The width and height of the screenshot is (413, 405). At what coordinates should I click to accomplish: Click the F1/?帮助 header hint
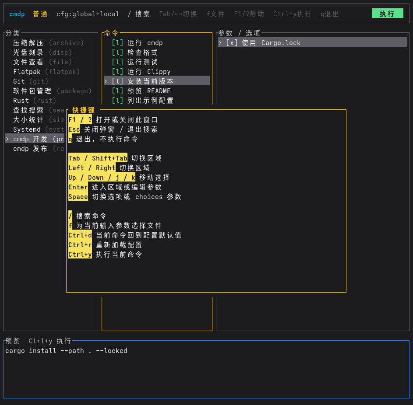click(x=249, y=14)
